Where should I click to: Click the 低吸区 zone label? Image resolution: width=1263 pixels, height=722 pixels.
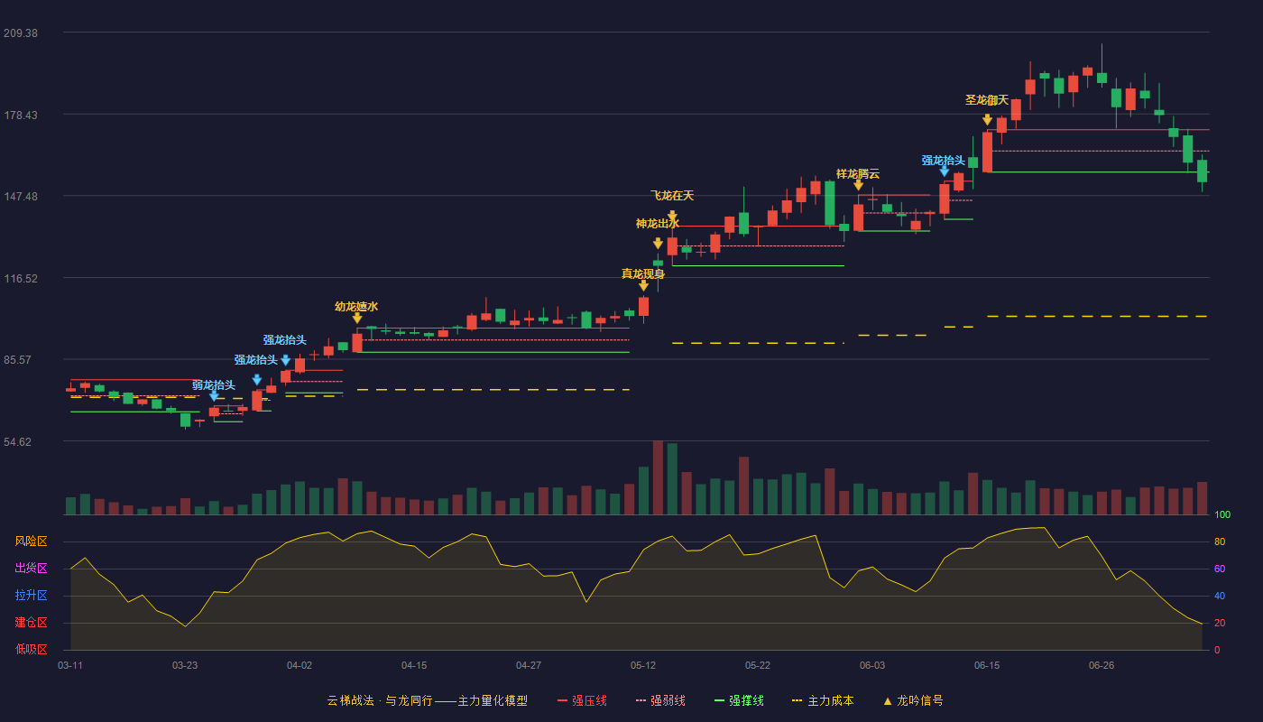click(x=31, y=649)
